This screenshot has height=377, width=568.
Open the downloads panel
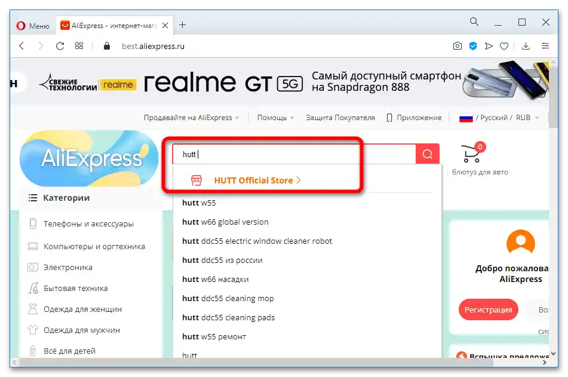point(526,46)
